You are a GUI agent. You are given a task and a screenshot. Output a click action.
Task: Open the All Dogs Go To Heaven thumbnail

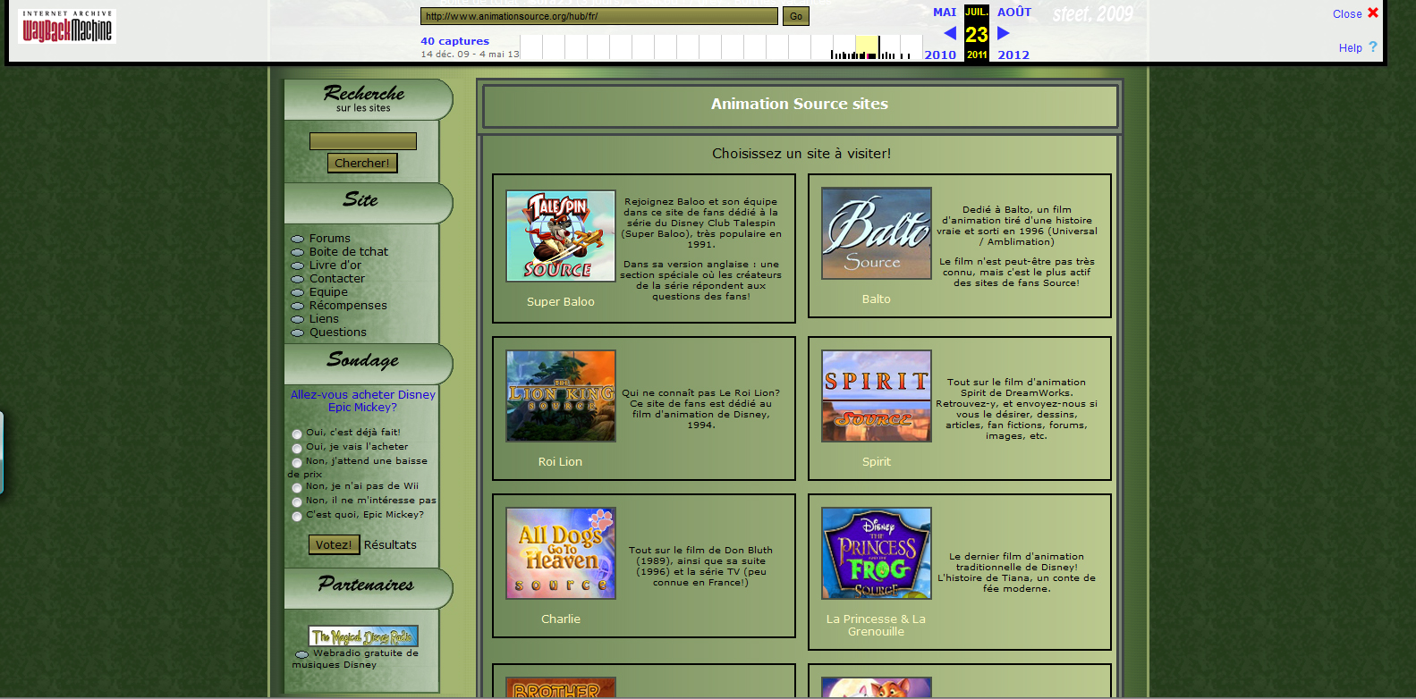[561, 553]
